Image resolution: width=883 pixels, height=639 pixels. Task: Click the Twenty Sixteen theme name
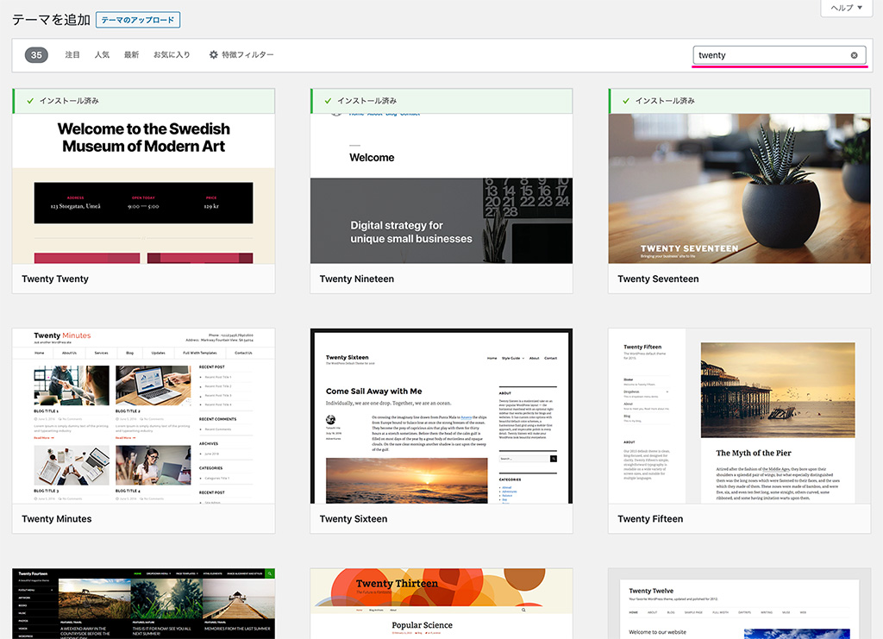click(x=354, y=518)
